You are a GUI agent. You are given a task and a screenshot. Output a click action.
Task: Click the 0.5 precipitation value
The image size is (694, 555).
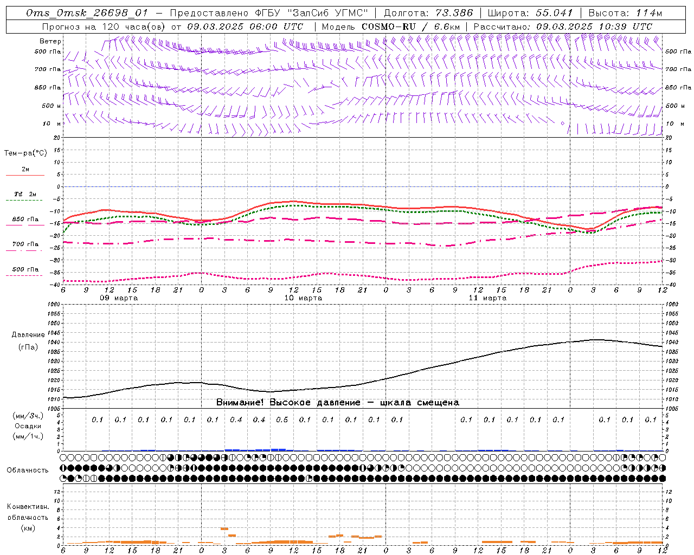[x=282, y=420]
